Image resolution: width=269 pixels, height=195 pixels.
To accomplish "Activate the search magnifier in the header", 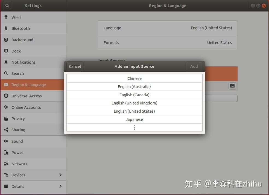I will coord(7,5).
